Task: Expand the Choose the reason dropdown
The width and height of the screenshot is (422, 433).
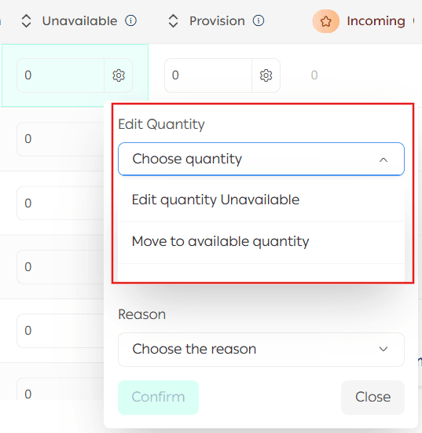Action: coord(261,350)
